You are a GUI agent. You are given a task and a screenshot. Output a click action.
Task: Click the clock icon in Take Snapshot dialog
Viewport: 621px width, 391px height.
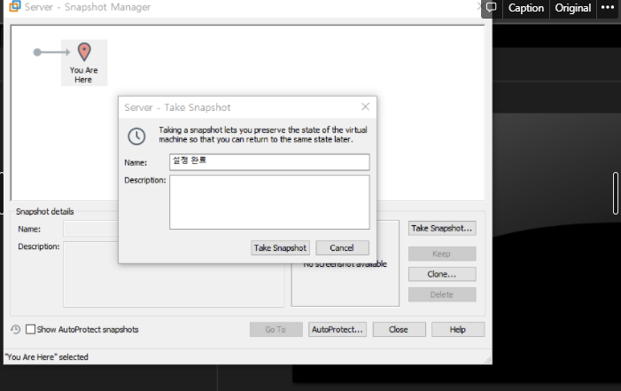tap(136, 136)
